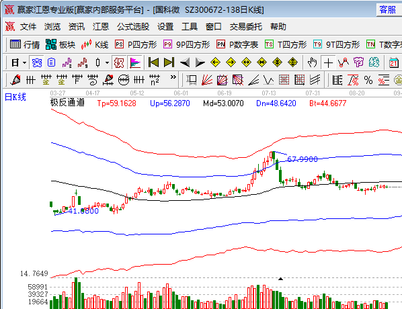Jump to the first bar
The width and height of the screenshot is (402, 309).
pyautogui.click(x=154, y=62)
